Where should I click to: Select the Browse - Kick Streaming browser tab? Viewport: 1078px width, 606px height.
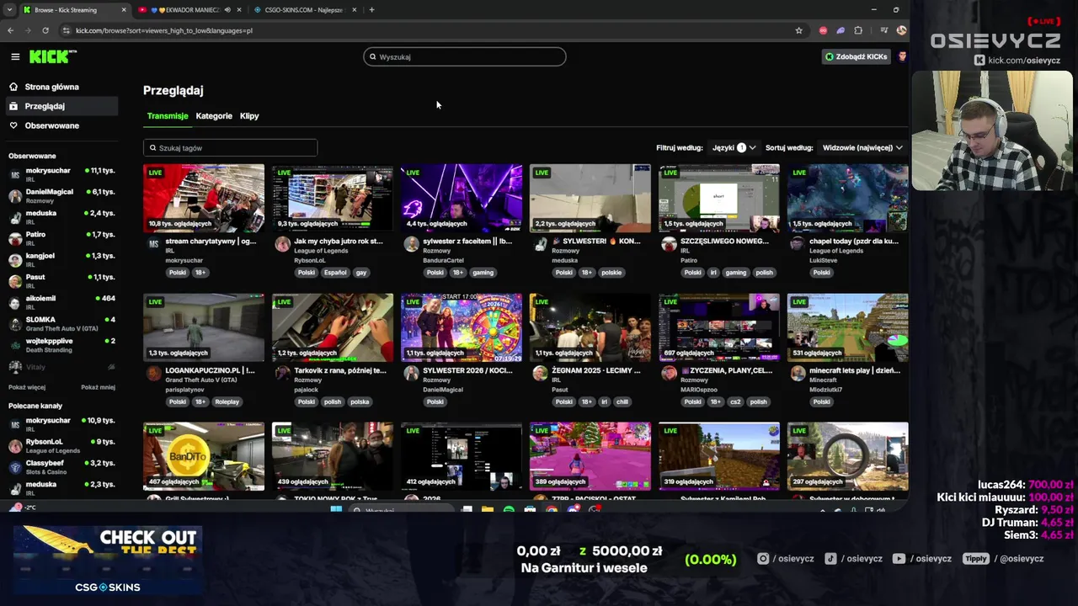[x=74, y=10]
